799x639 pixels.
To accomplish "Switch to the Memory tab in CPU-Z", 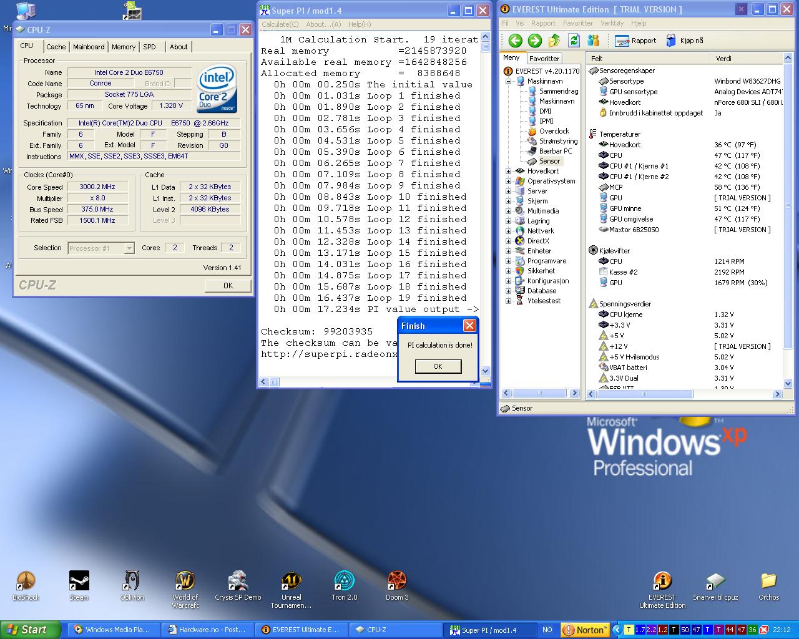I will 124,47.
